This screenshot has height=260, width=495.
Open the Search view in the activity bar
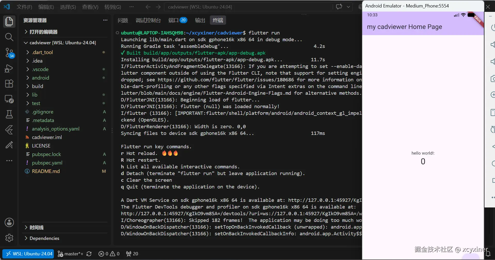click(x=9, y=37)
